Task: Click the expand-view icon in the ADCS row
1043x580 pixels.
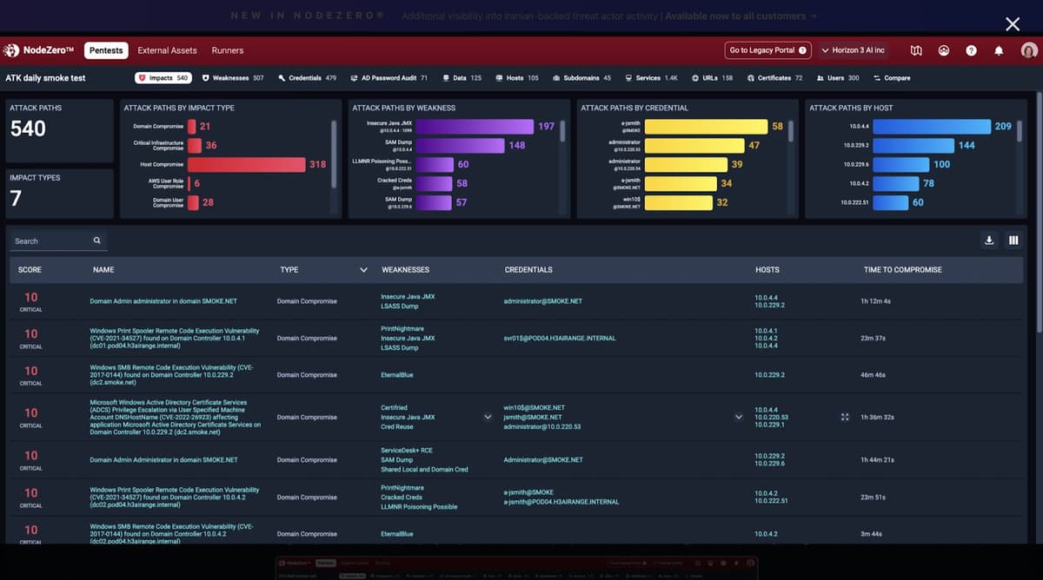Action: click(845, 417)
